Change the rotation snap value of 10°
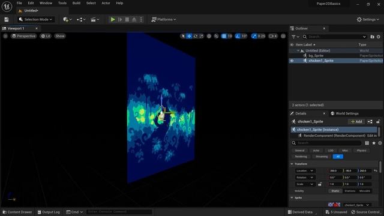 click(244, 36)
